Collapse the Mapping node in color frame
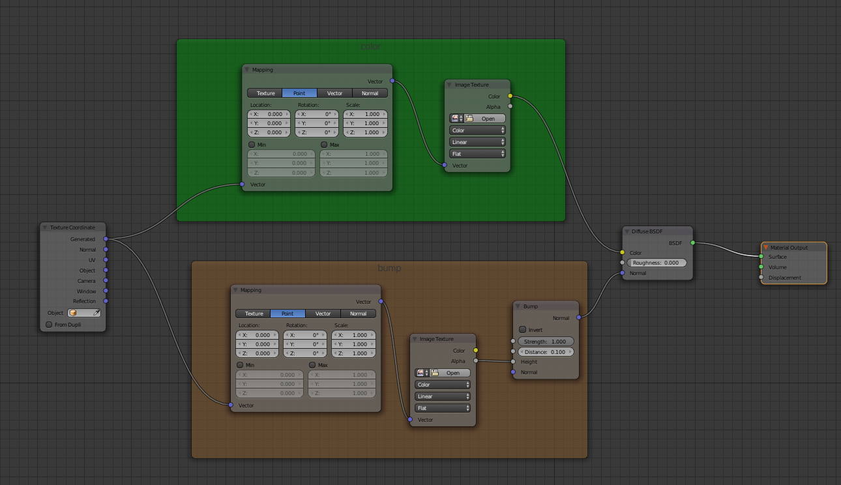Viewport: 841px width, 485px height. click(x=247, y=70)
